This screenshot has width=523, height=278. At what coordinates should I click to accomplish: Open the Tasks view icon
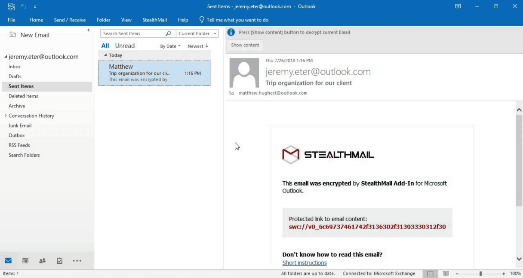coord(60,260)
